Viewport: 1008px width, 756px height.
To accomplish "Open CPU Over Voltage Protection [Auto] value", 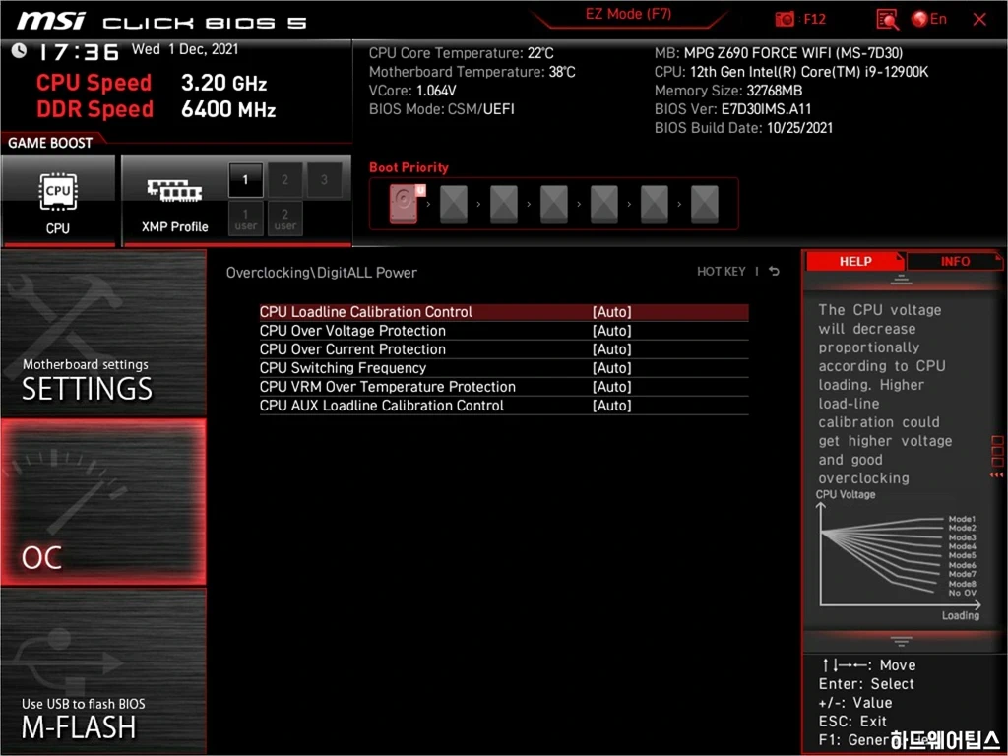I will click(x=611, y=331).
